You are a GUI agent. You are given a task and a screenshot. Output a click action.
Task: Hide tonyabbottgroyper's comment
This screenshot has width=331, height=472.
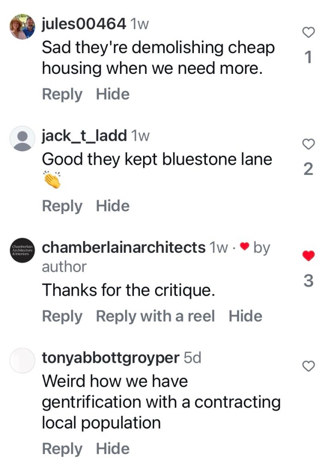tap(113, 448)
